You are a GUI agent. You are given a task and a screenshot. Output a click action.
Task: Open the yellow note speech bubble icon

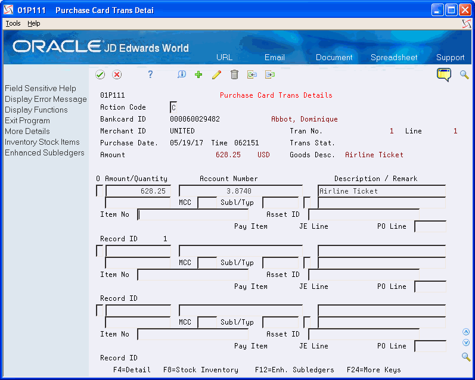pos(444,74)
